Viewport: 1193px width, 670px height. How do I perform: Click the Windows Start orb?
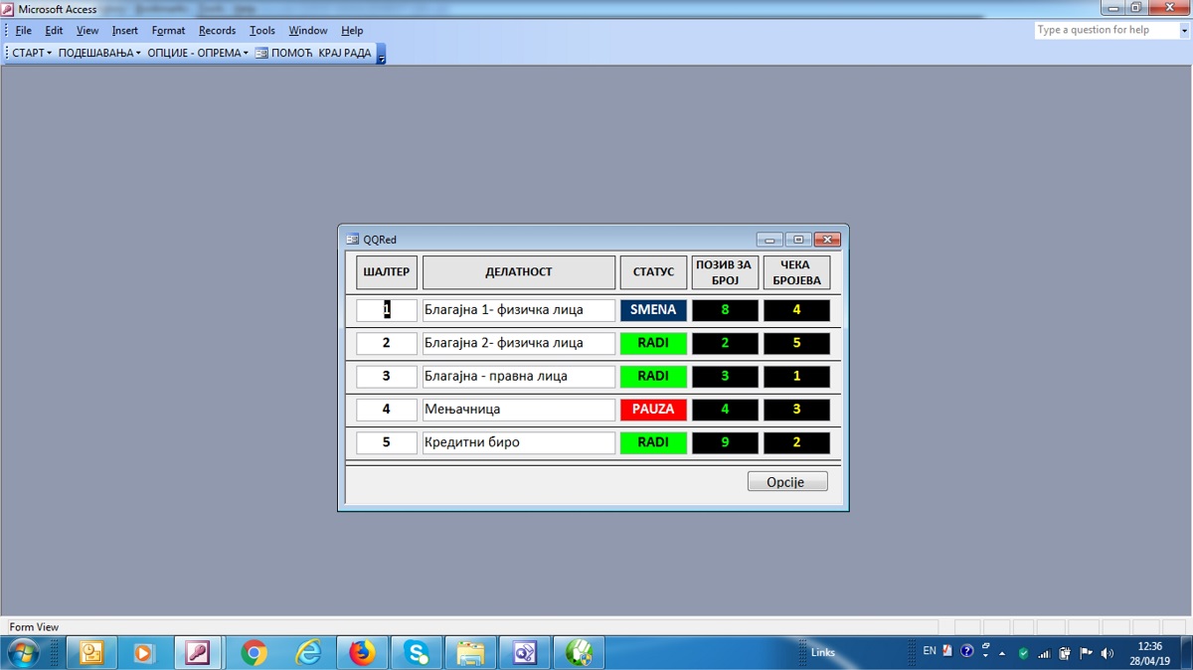[22, 653]
